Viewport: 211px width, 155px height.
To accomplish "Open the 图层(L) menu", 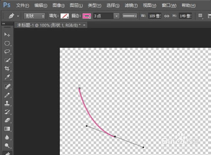I will pos(76,5).
